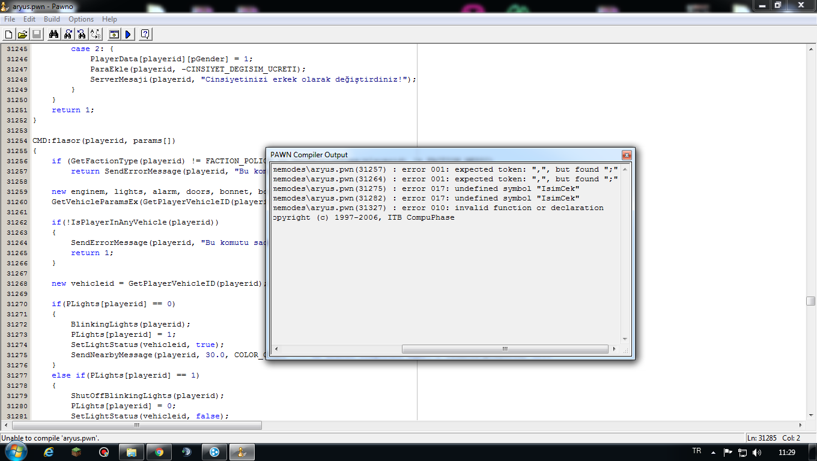Screen dimensions: 817x461
Task: Open Minecraft grass block taskbar icon
Action: 77,452
